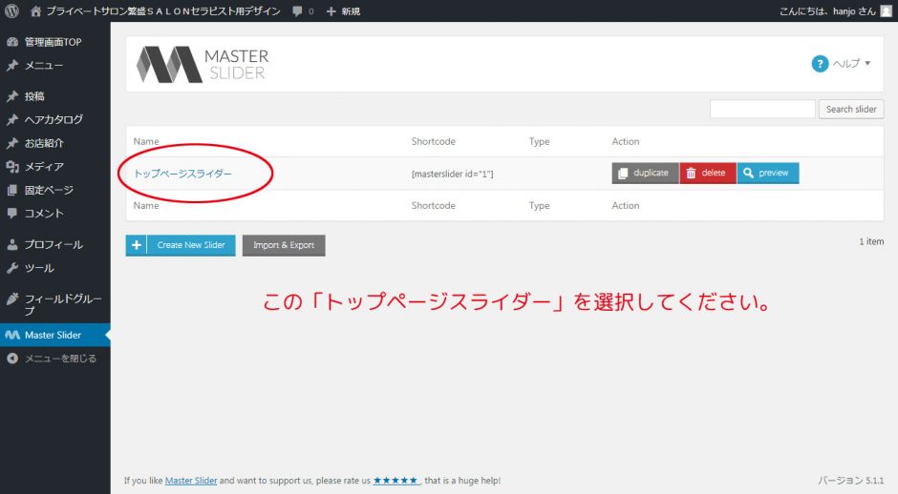This screenshot has width=898, height=494.
Task: Click the plus icon on Create New Slider
Action: 137,245
